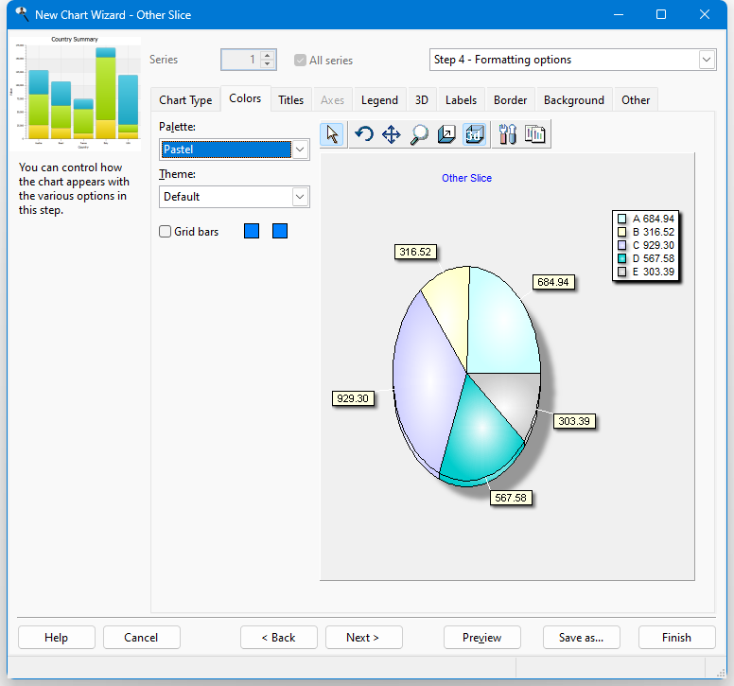
Task: Click the 684.94 pie label
Action: click(553, 282)
